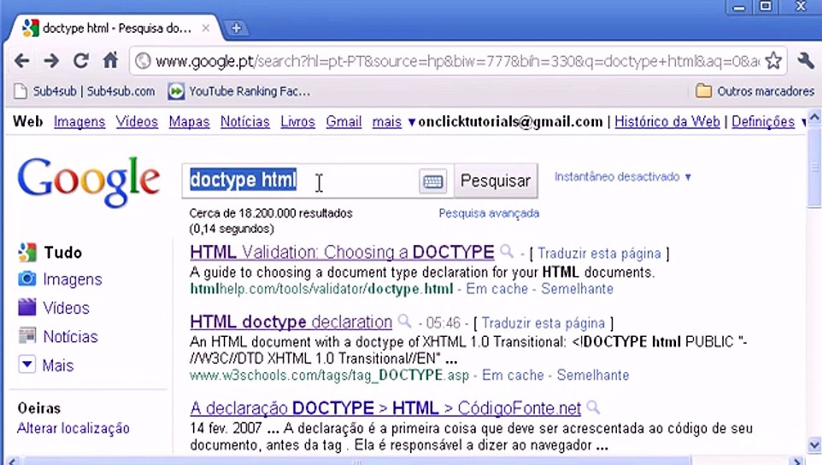Screen dimensions: 822x465
Task: Click the Cerca de 18.200.000 resultados text
Action: coord(271,213)
